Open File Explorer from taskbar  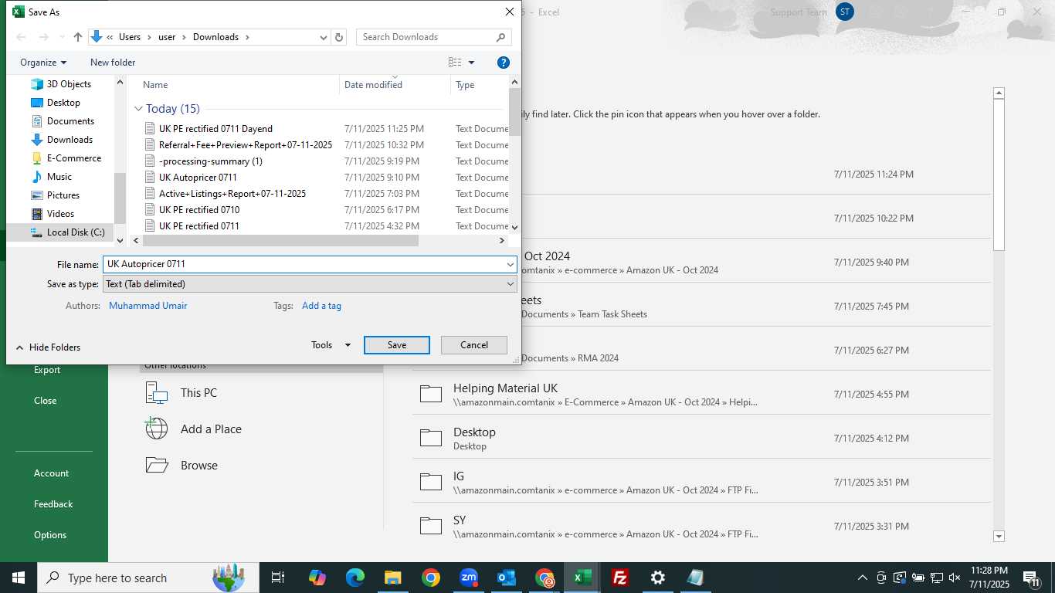(392, 578)
